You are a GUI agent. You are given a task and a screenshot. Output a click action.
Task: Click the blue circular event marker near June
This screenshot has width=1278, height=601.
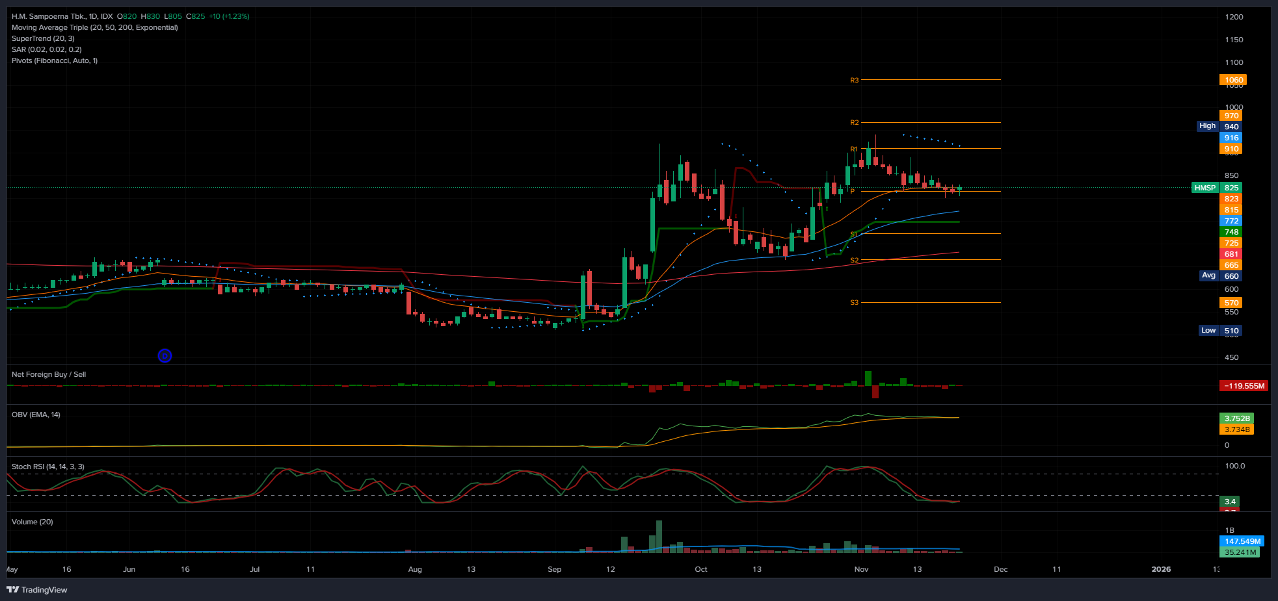pos(165,355)
